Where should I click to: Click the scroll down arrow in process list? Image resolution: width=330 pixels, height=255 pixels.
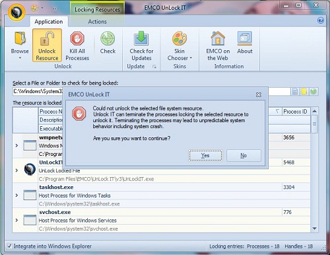coord(315,229)
